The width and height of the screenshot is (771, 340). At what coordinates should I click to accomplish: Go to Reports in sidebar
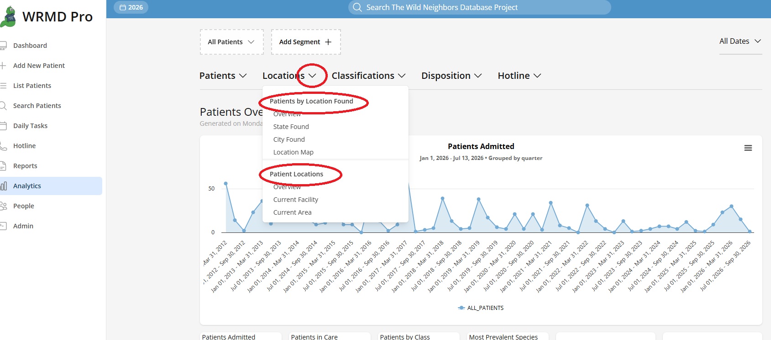click(25, 166)
